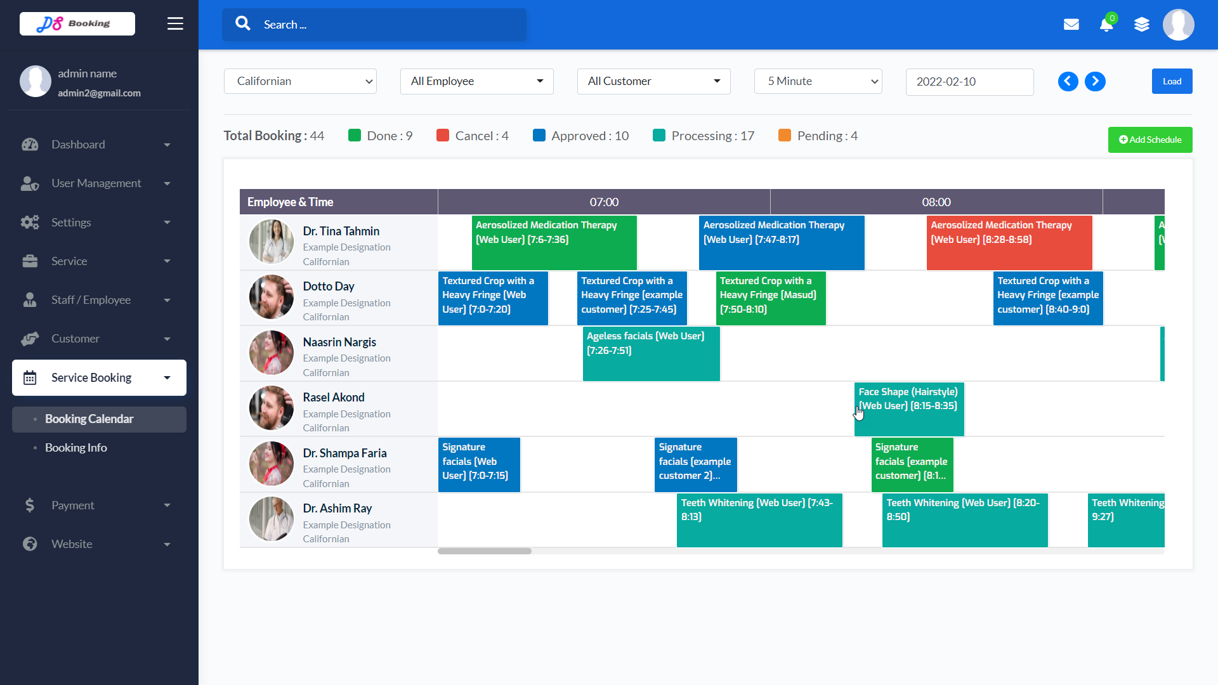
Task: Open the mail envelope icon
Action: point(1071,25)
